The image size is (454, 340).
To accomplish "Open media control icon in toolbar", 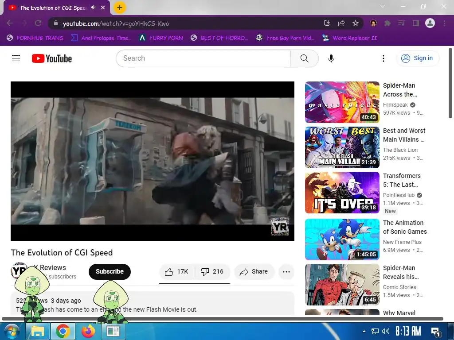I will (401, 23).
